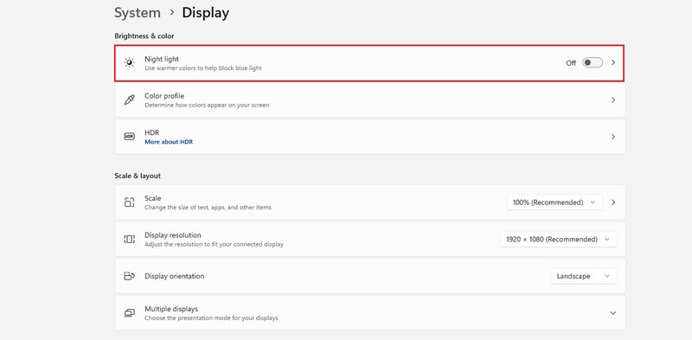The width and height of the screenshot is (692, 340).
Task: Click the Off status text by Night light
Action: [x=571, y=63]
